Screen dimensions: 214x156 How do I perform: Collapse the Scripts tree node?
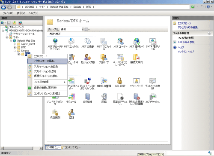point(15,51)
